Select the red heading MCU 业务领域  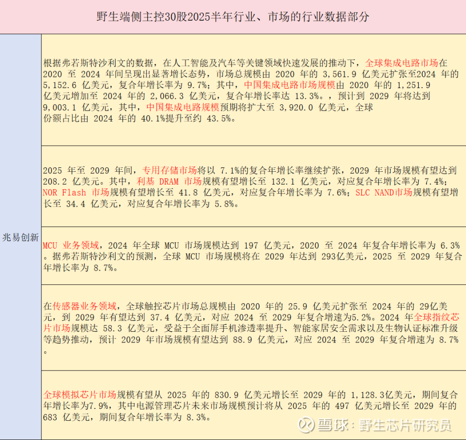pos(71,246)
